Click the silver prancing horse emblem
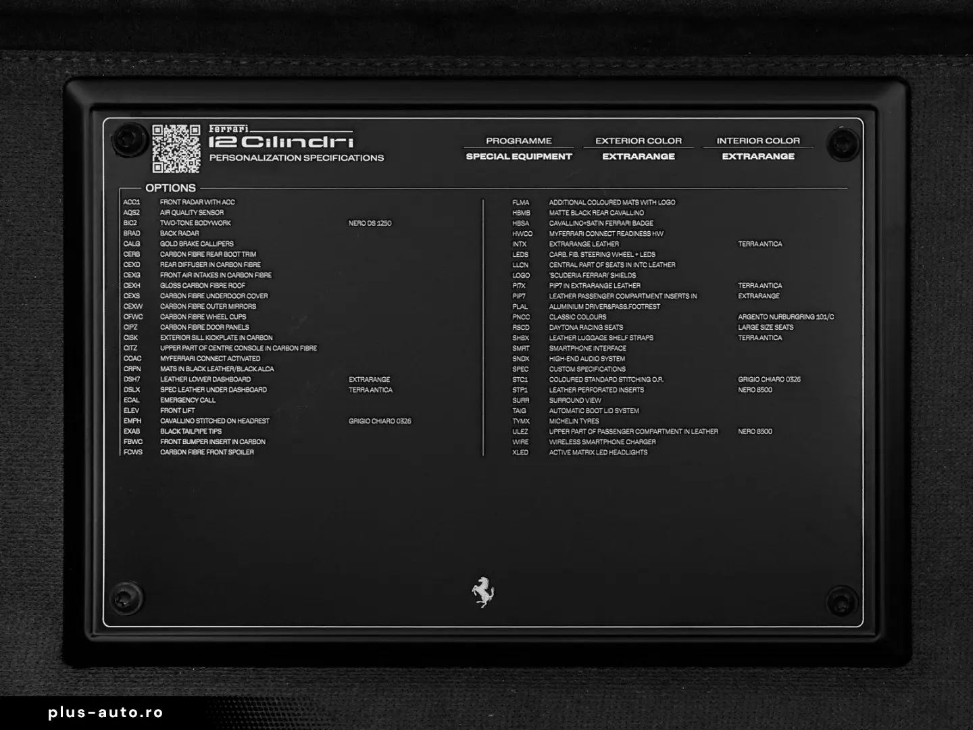Image resolution: width=973 pixels, height=730 pixels. (483, 592)
